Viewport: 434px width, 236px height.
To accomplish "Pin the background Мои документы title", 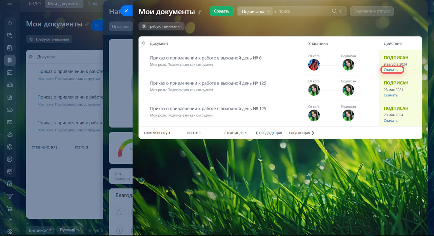I will pyautogui.click(x=87, y=25).
